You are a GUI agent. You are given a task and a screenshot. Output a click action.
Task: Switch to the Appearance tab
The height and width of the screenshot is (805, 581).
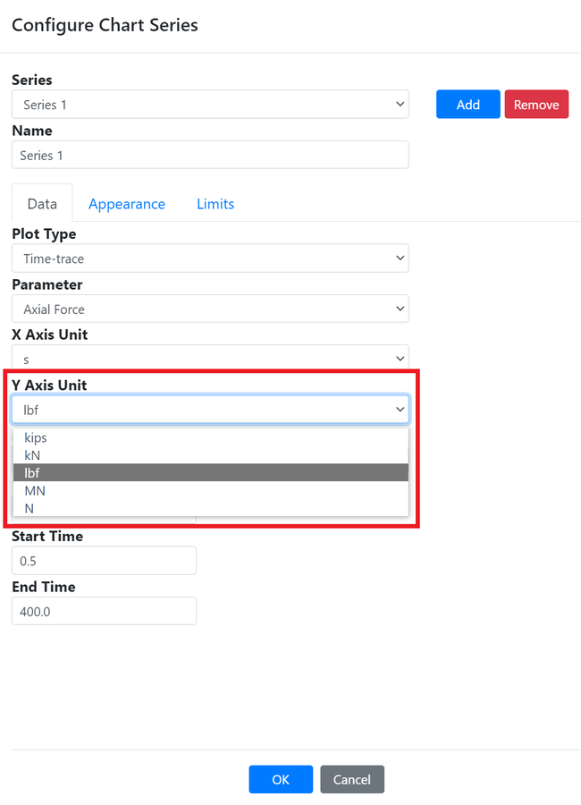tap(127, 204)
